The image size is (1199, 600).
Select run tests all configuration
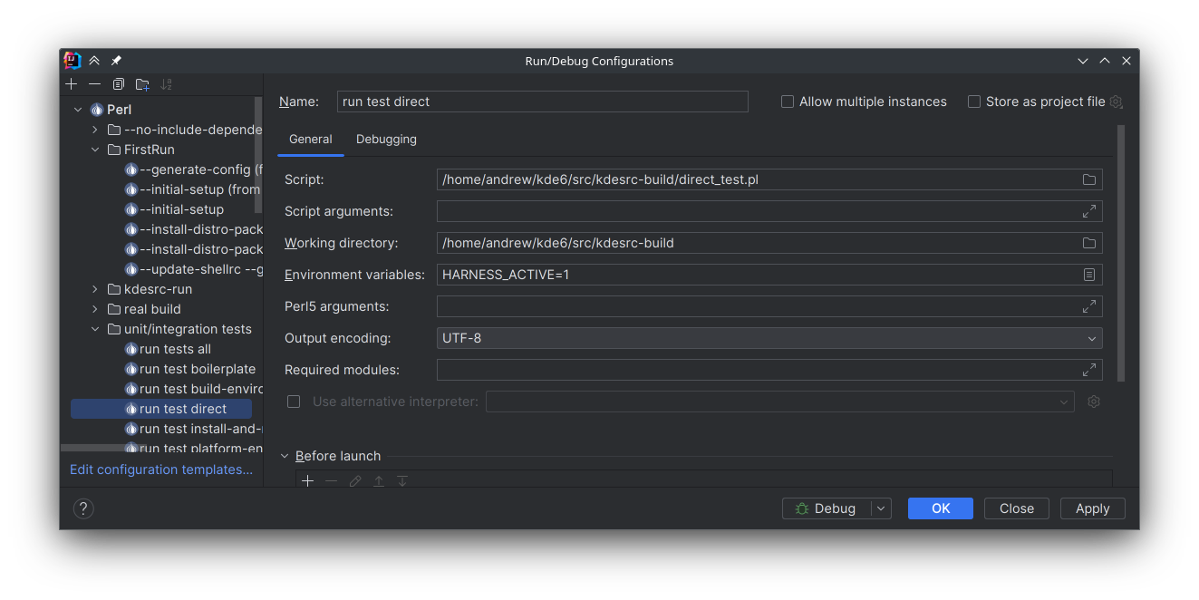click(x=175, y=349)
